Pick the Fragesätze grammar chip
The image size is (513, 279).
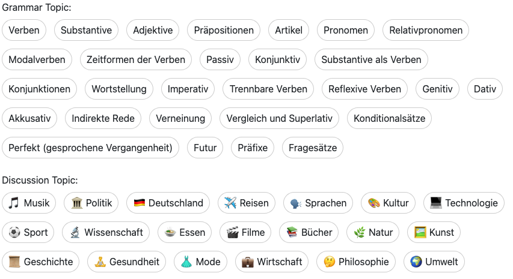[312, 148]
